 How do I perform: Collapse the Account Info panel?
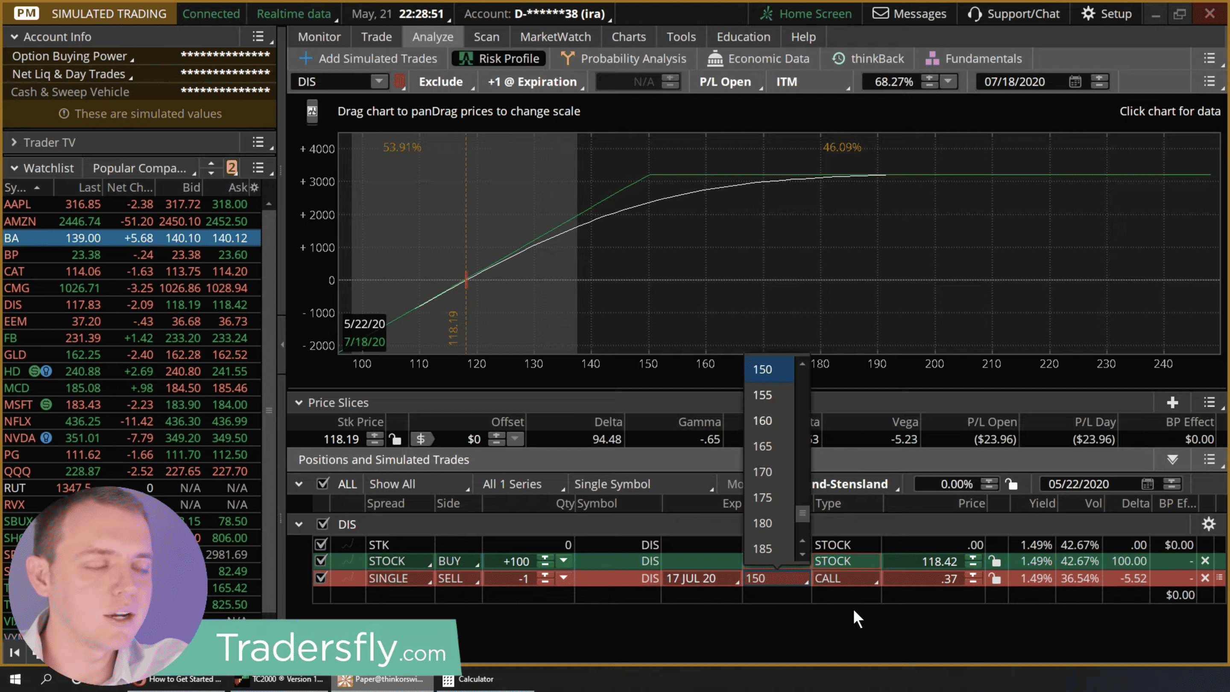15,37
